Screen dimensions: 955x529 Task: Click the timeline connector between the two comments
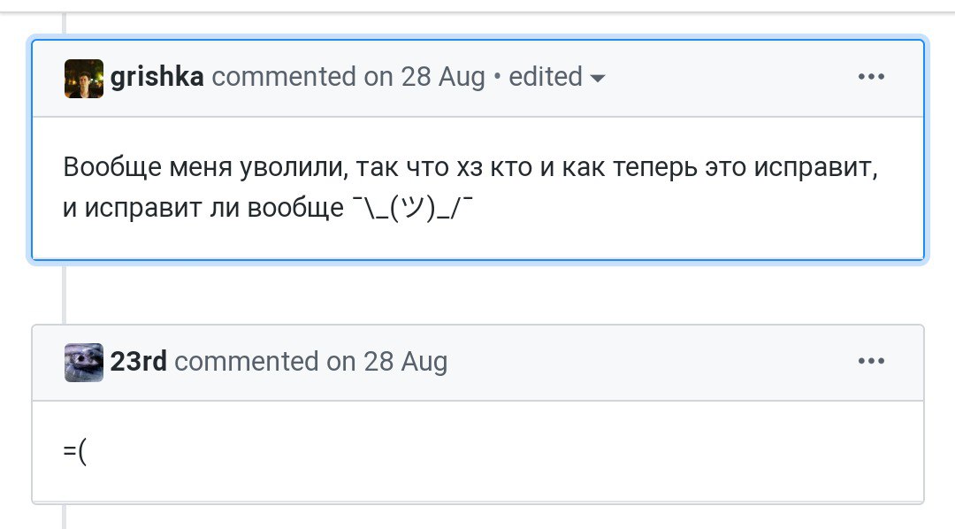[64, 292]
